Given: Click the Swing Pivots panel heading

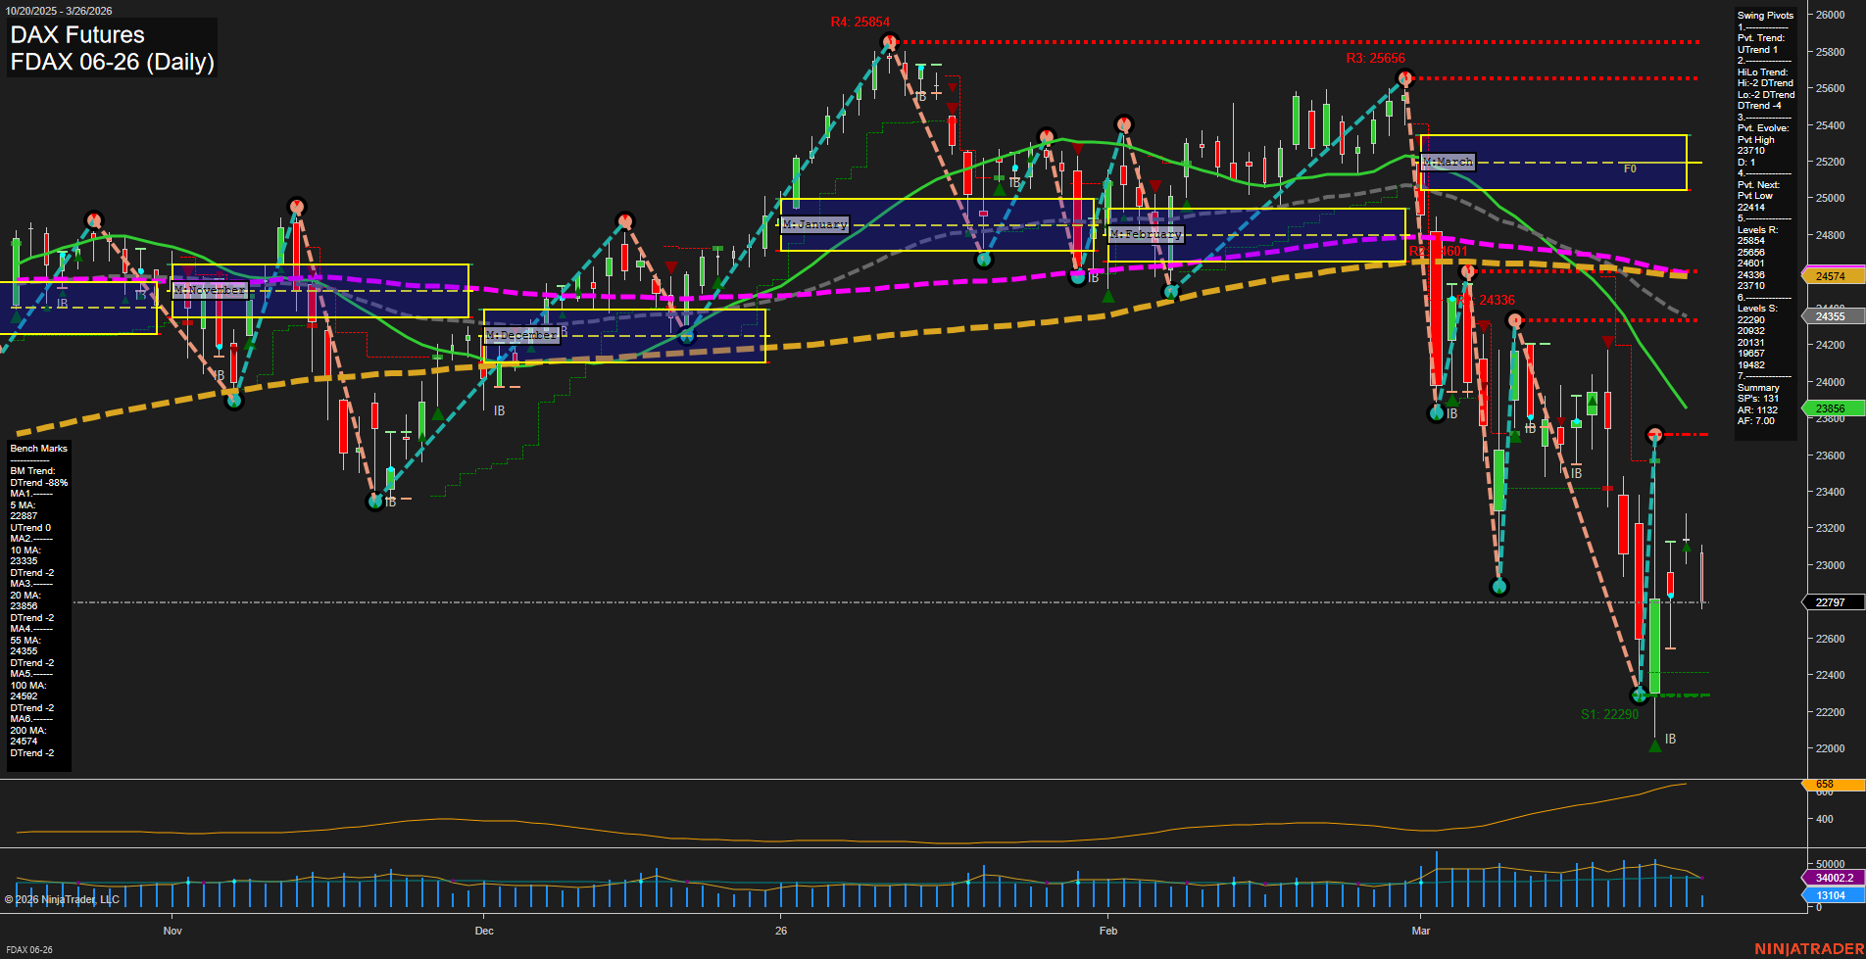Looking at the screenshot, I should pos(1765,16).
